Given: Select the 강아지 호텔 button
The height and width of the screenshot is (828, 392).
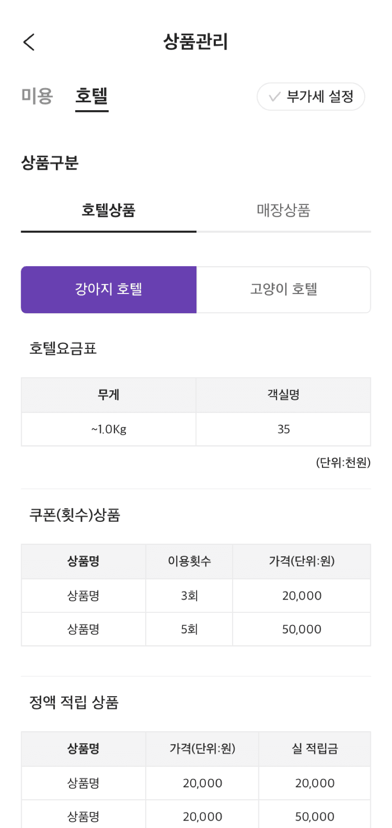Looking at the screenshot, I should point(109,289).
